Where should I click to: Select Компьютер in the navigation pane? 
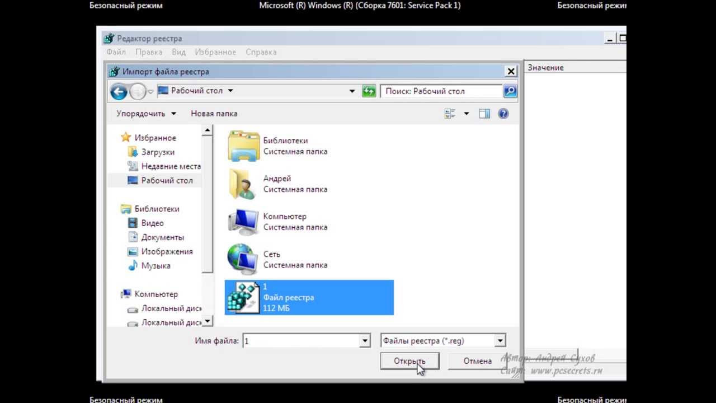156,294
